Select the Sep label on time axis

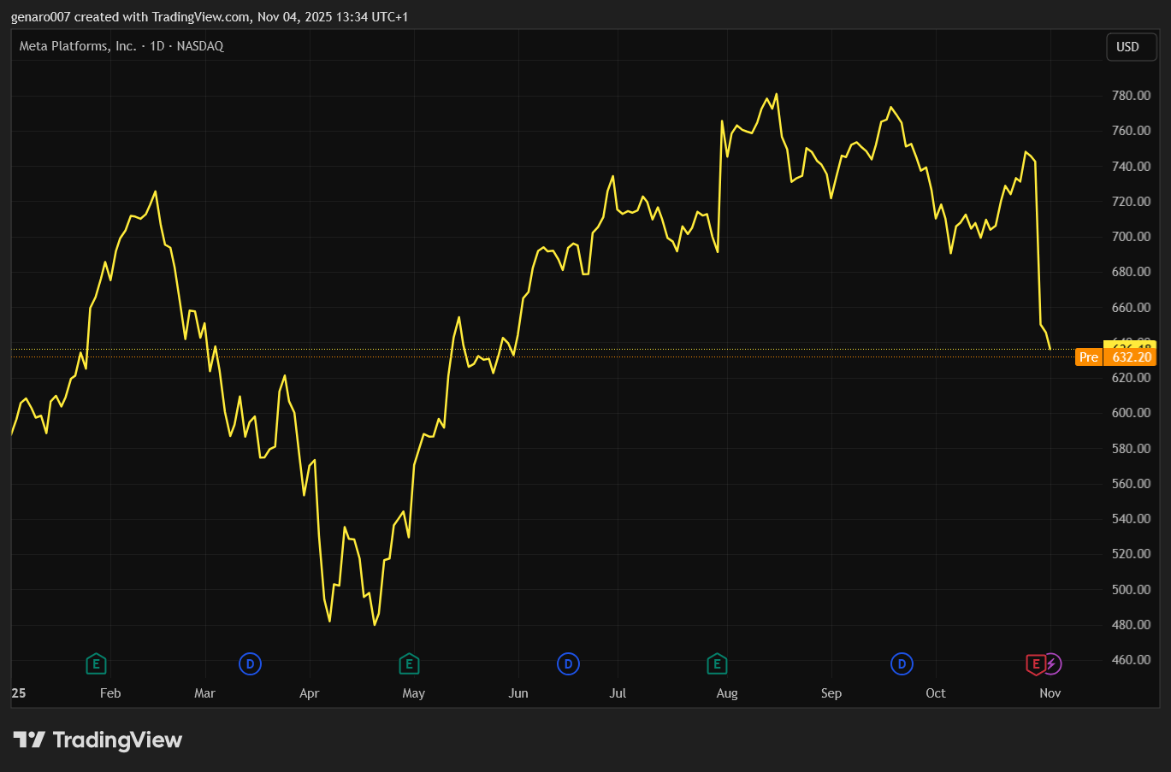831,693
